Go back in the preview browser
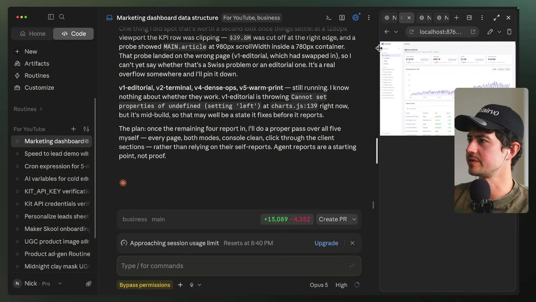The height and width of the screenshot is (302, 536). click(387, 32)
